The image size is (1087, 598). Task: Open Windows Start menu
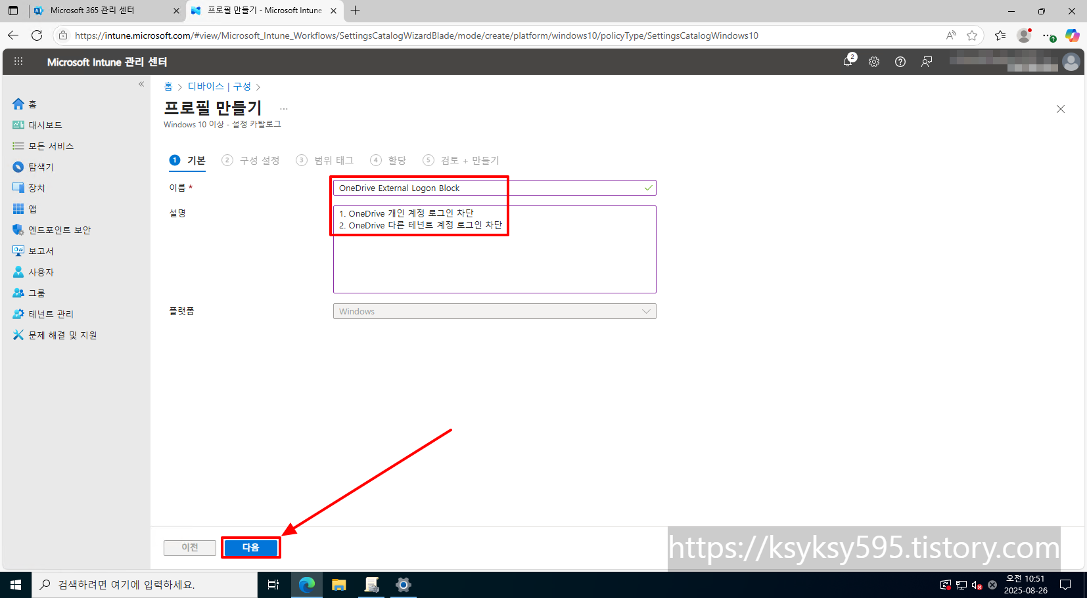pos(16,585)
